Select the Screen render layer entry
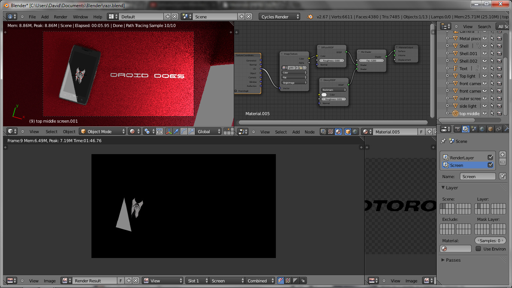Screen dimensions: 512x288 coord(467,165)
